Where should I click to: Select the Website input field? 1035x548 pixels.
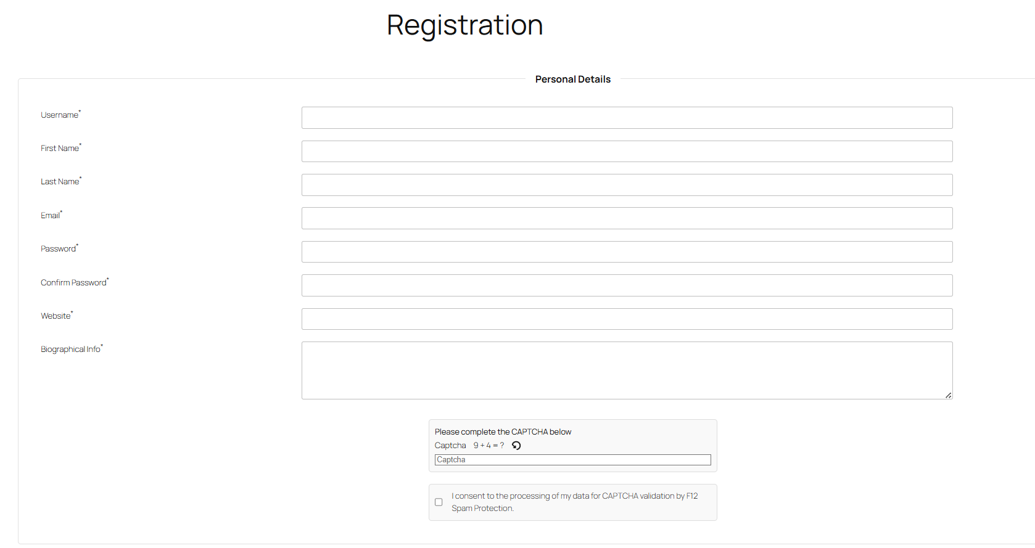click(x=627, y=319)
